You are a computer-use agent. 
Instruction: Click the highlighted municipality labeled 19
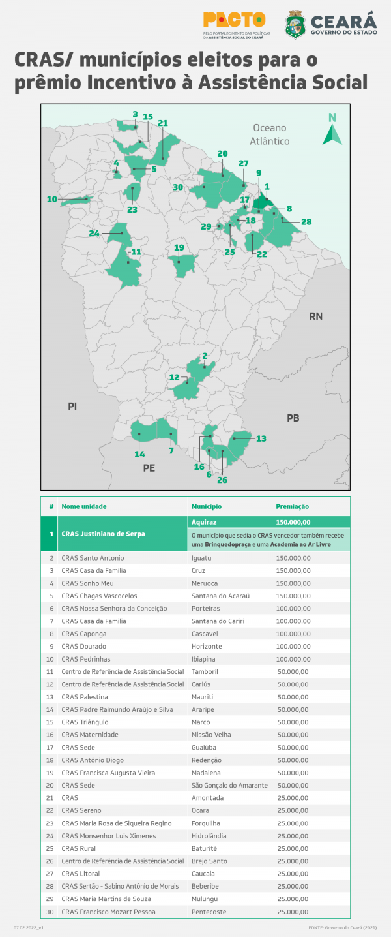(181, 265)
